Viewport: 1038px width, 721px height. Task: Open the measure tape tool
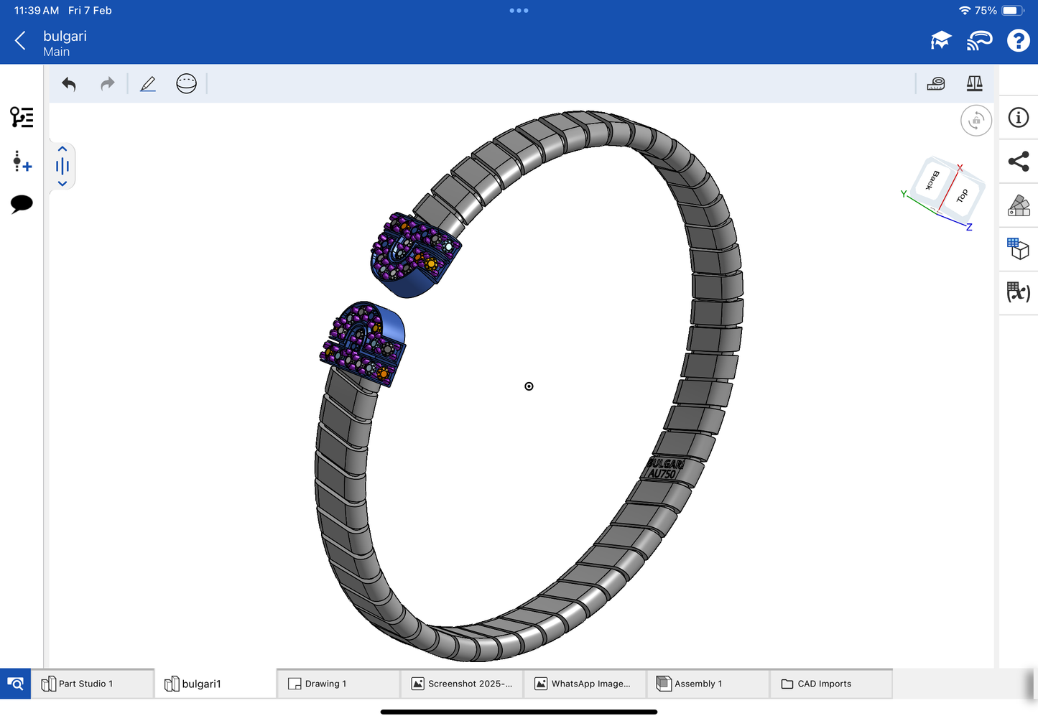pyautogui.click(x=936, y=84)
